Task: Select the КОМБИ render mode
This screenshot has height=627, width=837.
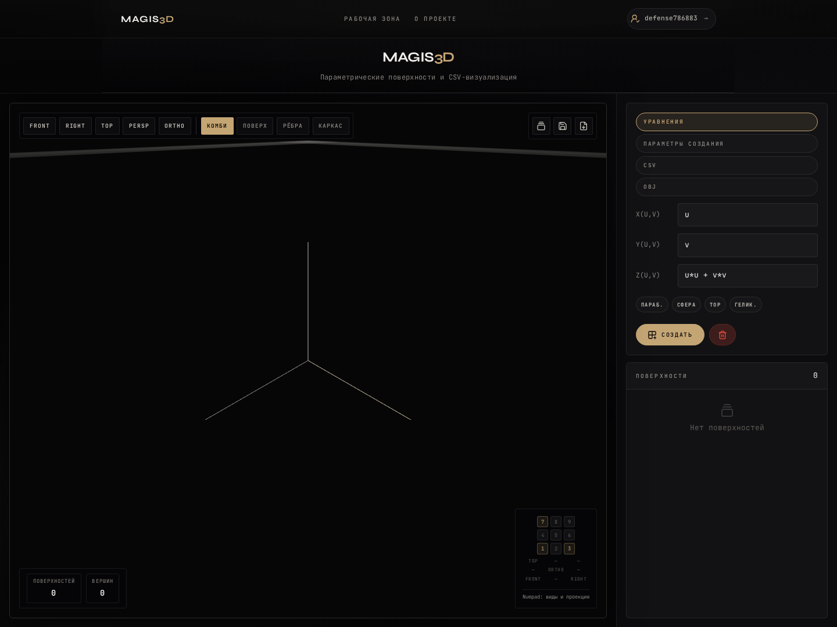Action: (217, 126)
